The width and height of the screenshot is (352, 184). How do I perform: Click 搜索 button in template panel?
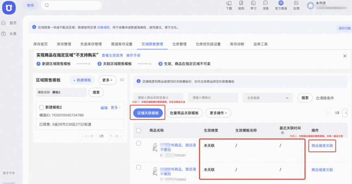(96, 92)
